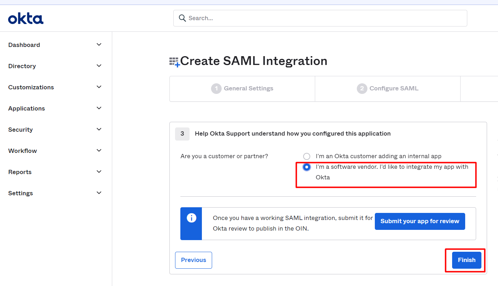Open the Applications sidebar menu
Viewport: 498px width, 286px height.
(x=27, y=108)
